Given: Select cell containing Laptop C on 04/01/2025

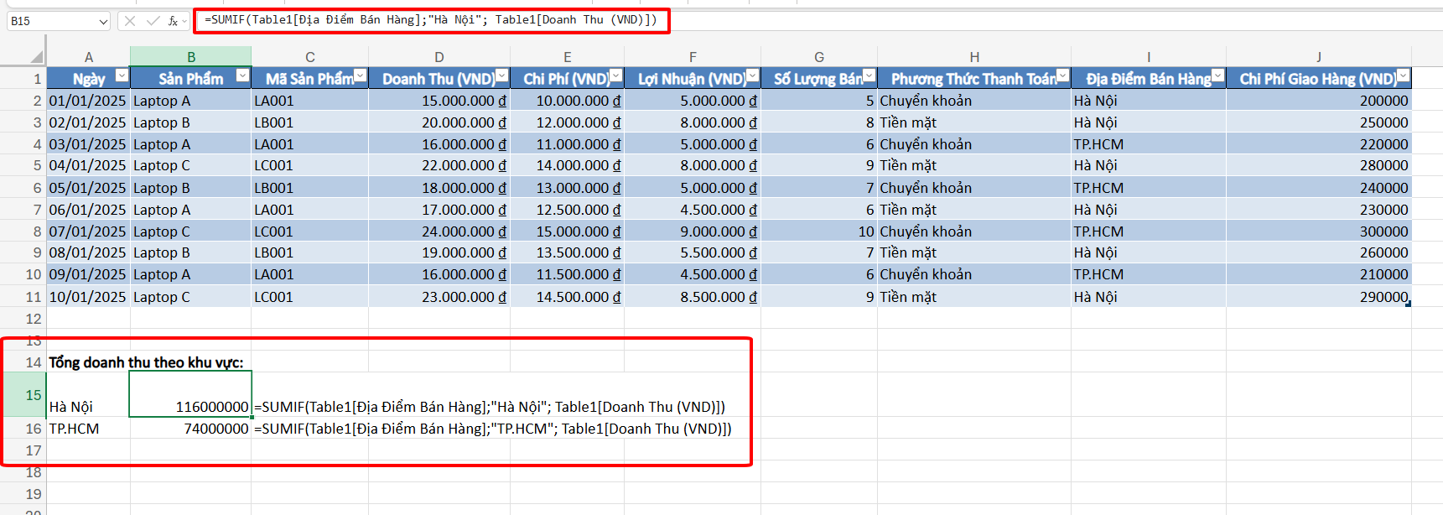Looking at the screenshot, I should click(190, 166).
